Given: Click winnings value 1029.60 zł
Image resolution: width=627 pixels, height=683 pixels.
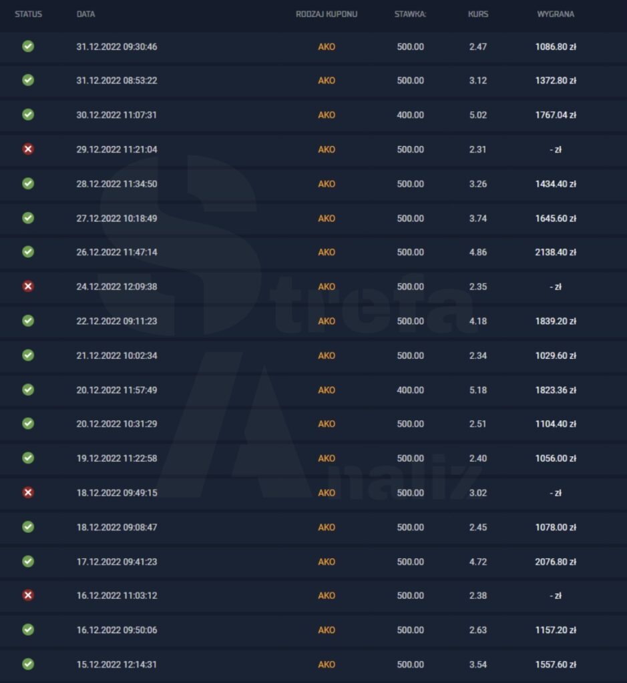Looking at the screenshot, I should 556,356.
